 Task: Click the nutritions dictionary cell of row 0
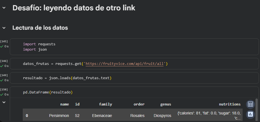209,116
